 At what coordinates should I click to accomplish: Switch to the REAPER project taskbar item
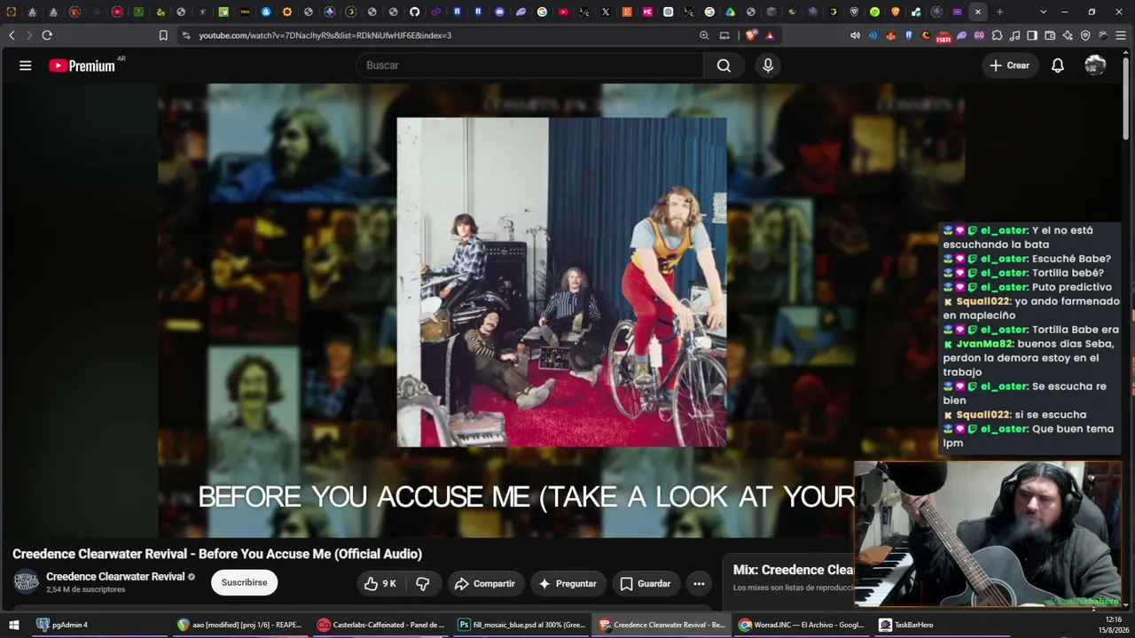239,625
